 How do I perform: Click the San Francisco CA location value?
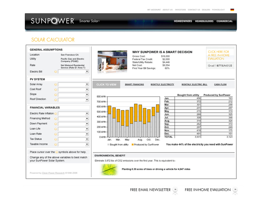[70, 55]
